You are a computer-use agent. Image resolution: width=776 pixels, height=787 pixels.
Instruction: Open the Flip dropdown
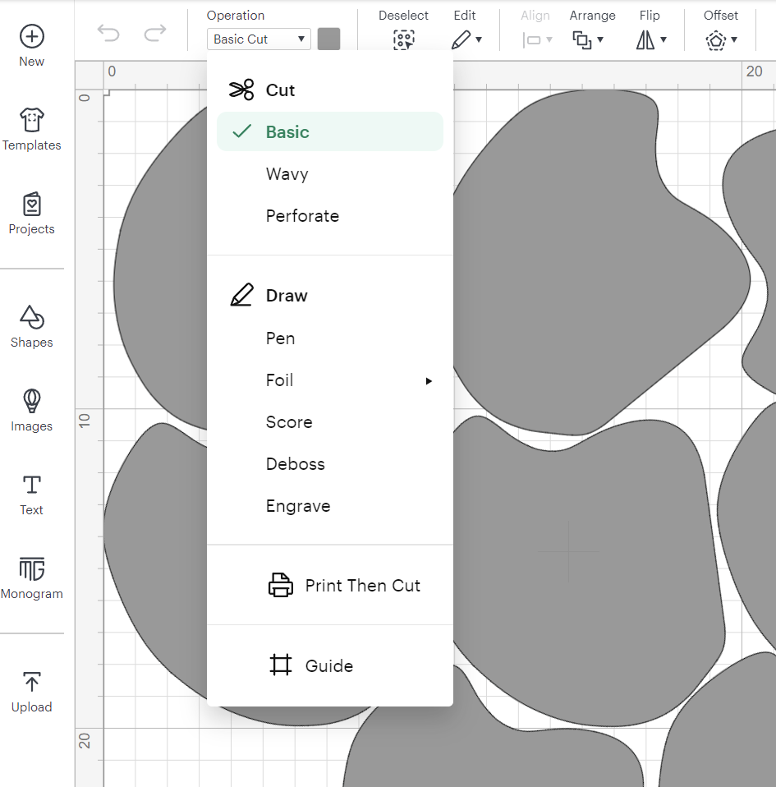pyautogui.click(x=650, y=39)
